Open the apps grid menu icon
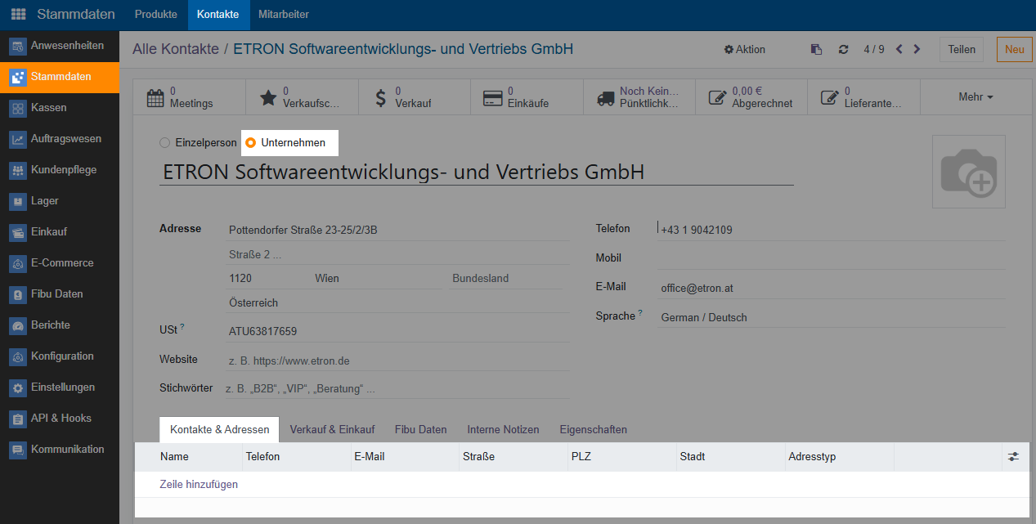This screenshot has height=524, width=1036. click(x=18, y=15)
